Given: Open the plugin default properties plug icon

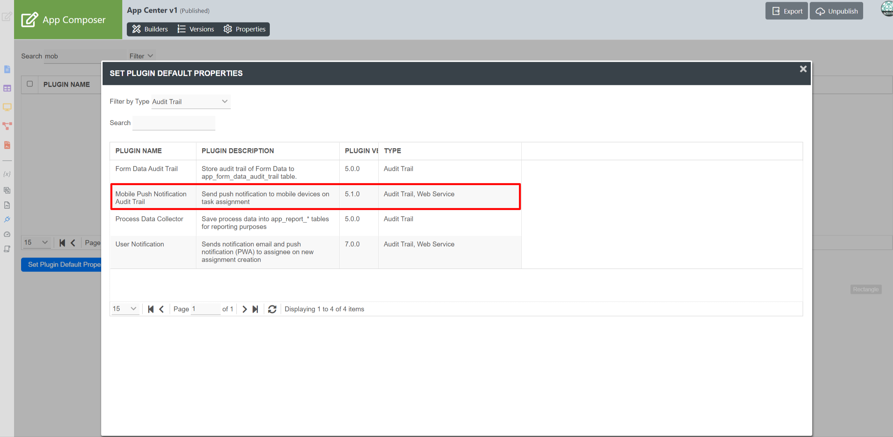Looking at the screenshot, I should tap(7, 220).
